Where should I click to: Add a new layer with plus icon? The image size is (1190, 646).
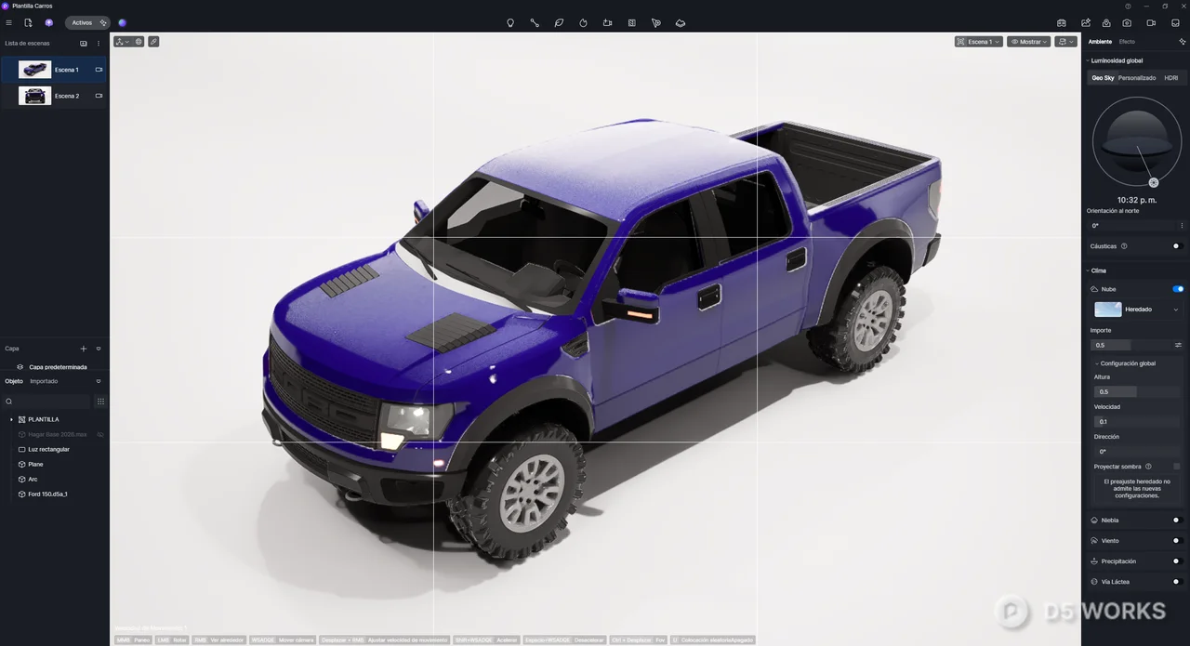[83, 349]
